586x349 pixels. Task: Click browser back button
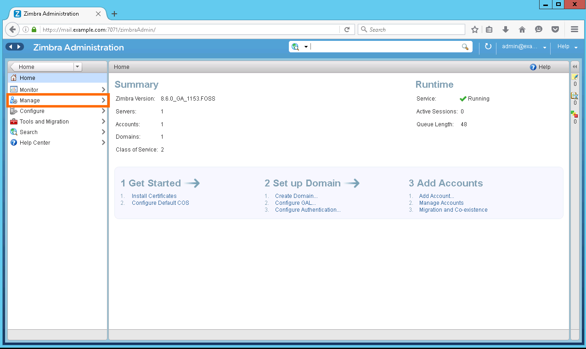coord(13,29)
